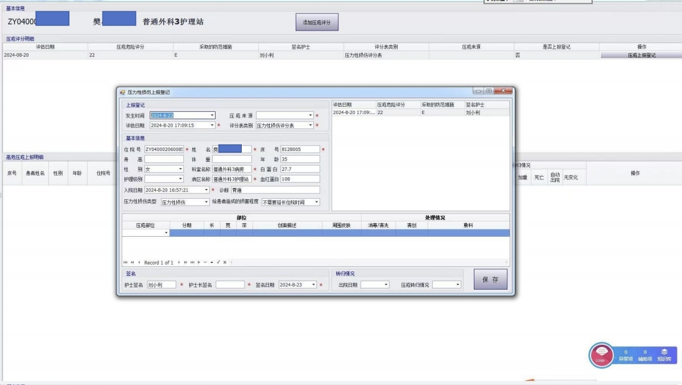
Task: Expand the 护理级别 dropdown
Action: pyautogui.click(x=181, y=179)
